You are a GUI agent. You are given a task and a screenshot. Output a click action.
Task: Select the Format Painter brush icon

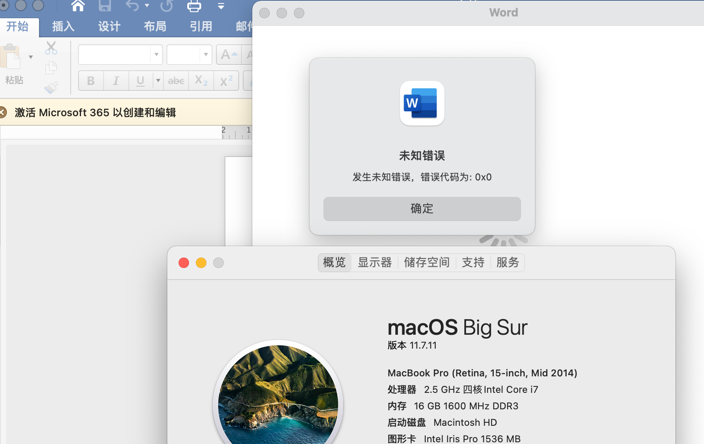coord(51,88)
